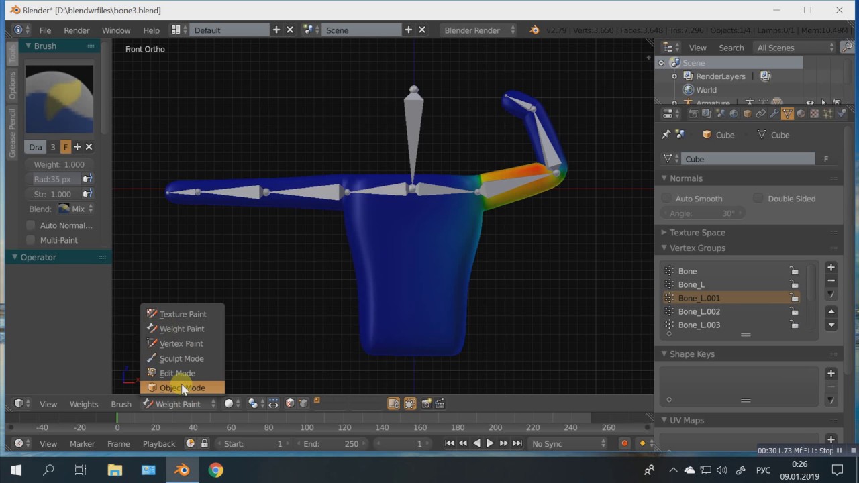Enable the Auto Smooth checkbox
859x483 pixels.
click(666, 199)
